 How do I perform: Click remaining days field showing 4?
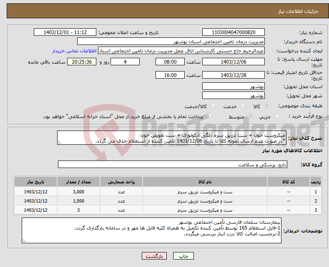coord(125,62)
